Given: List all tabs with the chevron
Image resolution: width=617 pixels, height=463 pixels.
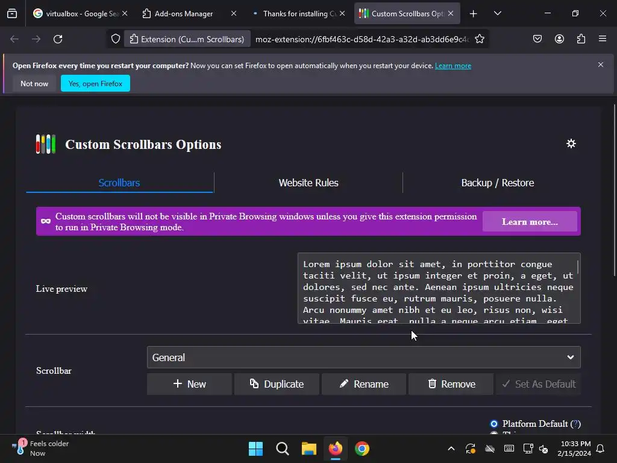Looking at the screenshot, I should pyautogui.click(x=497, y=14).
